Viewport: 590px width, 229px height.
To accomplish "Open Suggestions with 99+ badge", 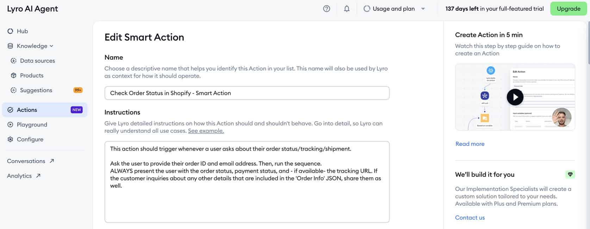I will point(36,90).
